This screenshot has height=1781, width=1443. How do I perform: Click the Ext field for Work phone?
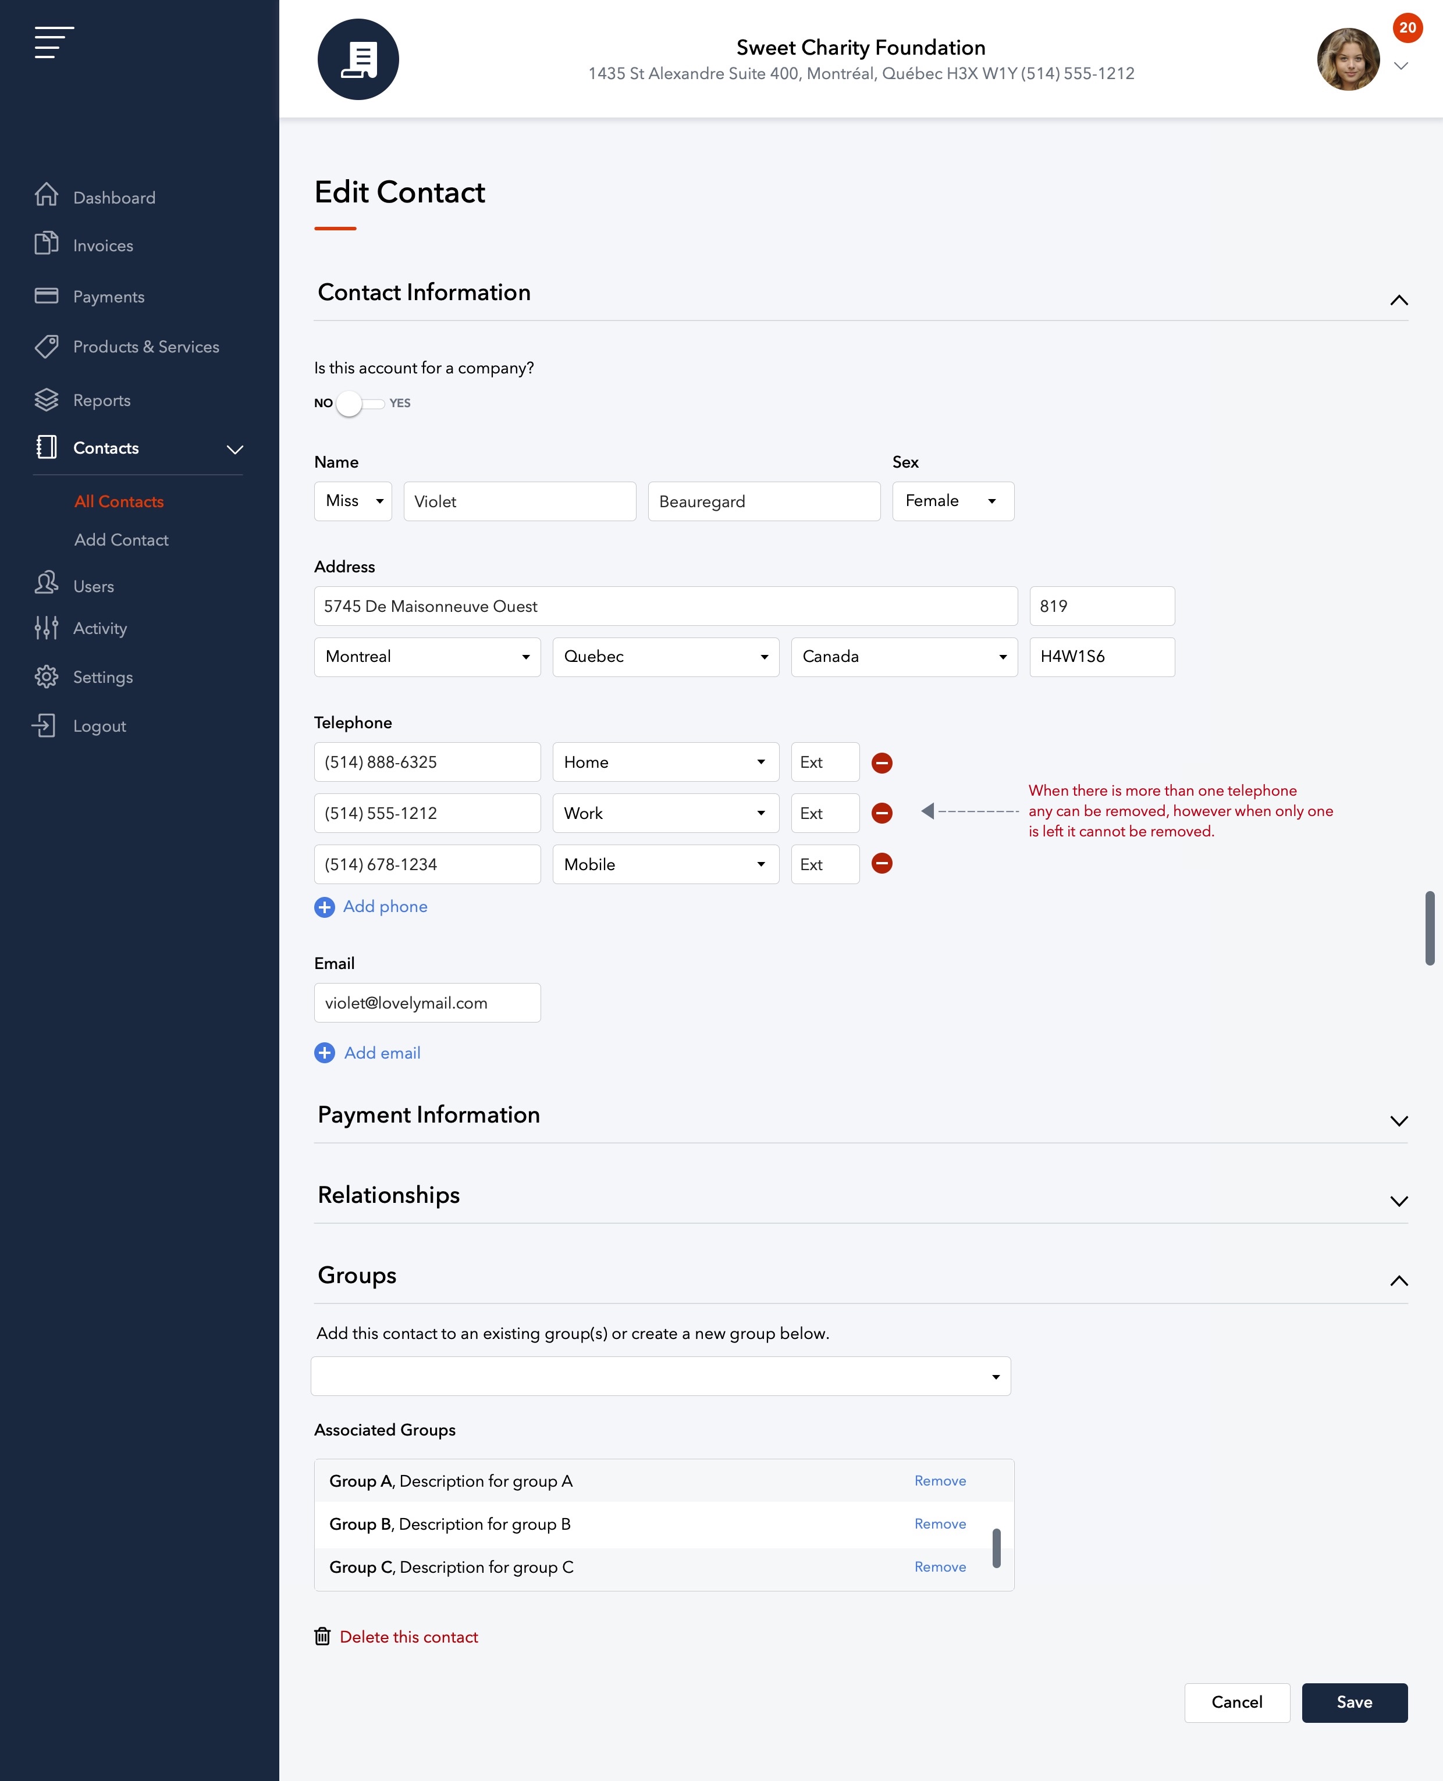826,813
